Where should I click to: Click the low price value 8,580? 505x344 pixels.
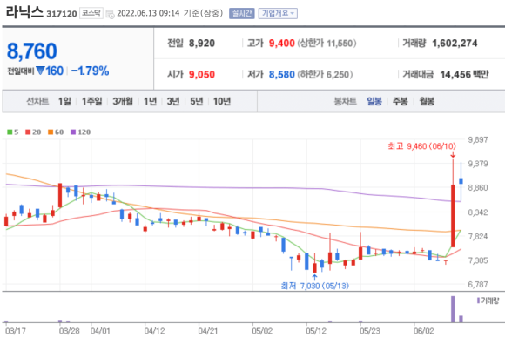(282, 74)
